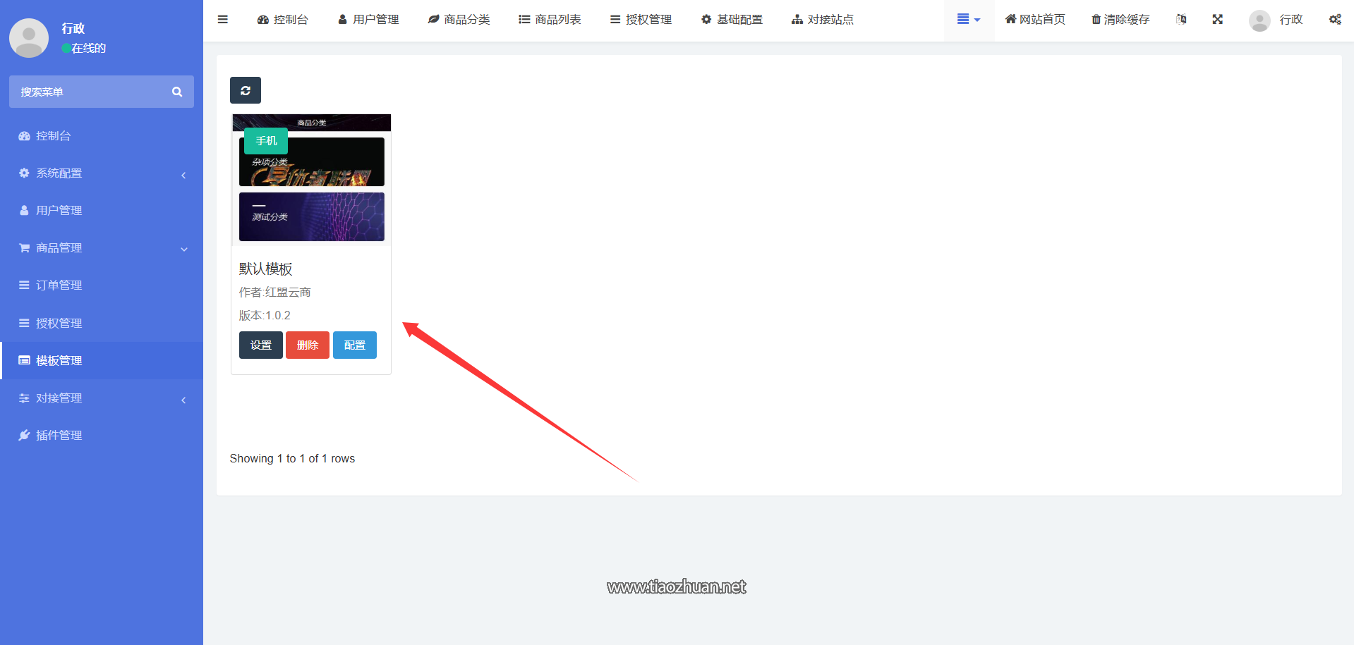Configure the default template via the 配置 button

click(x=354, y=345)
